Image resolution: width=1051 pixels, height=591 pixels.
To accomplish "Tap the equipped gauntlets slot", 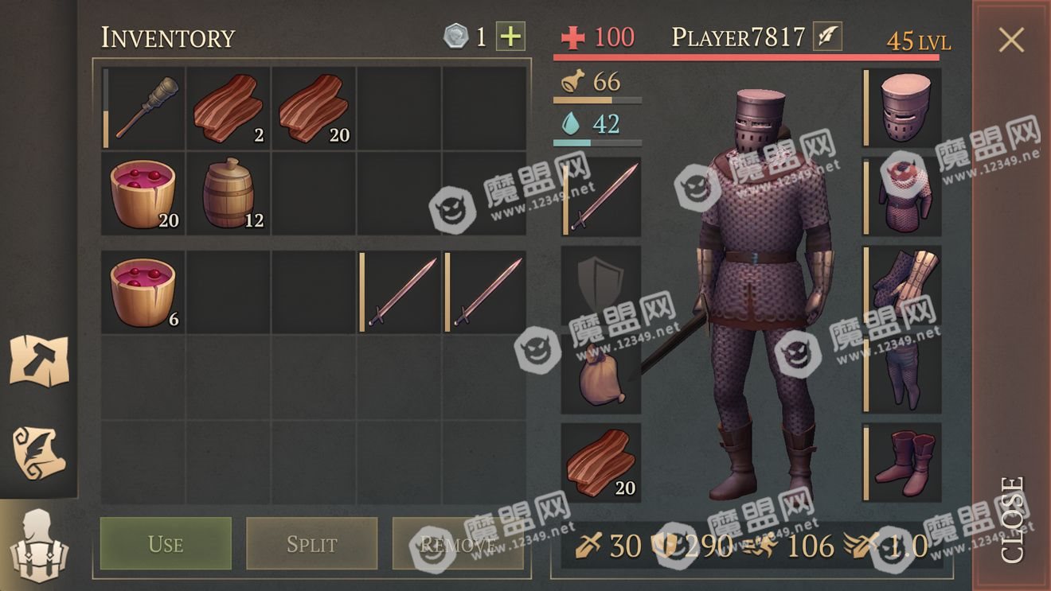I will coord(902,285).
